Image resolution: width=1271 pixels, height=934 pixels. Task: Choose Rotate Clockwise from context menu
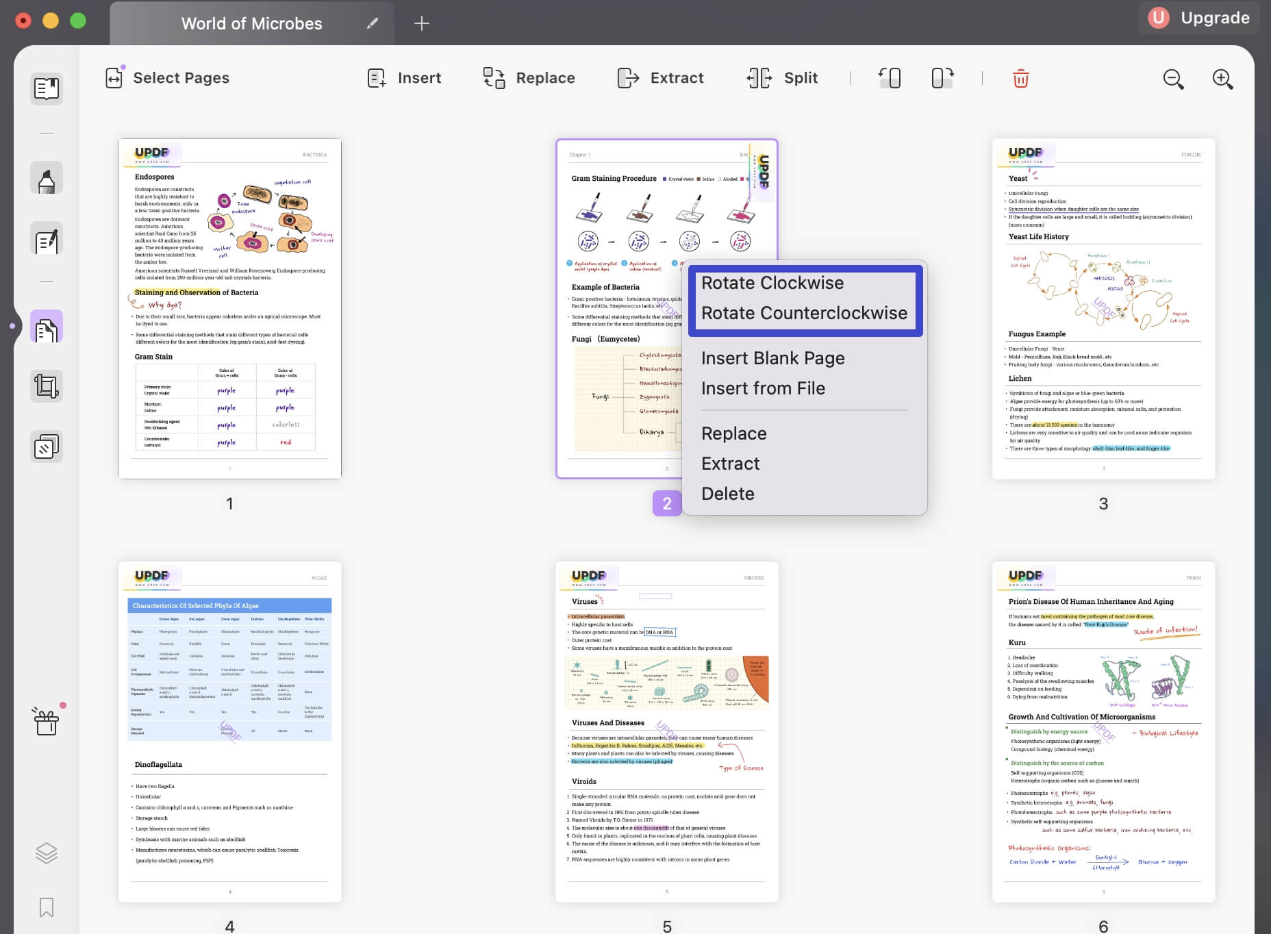pos(772,283)
